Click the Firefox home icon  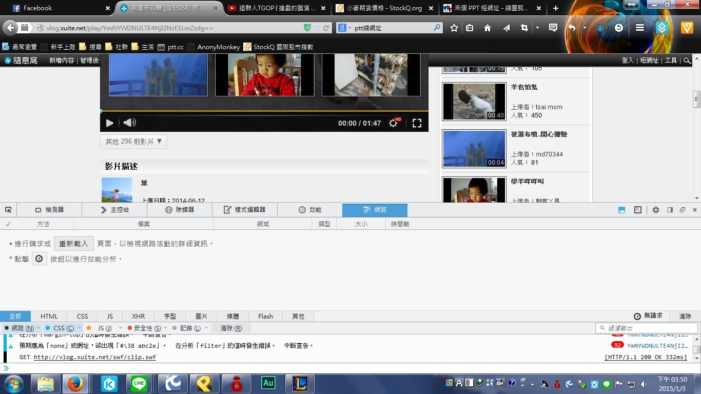click(x=488, y=28)
